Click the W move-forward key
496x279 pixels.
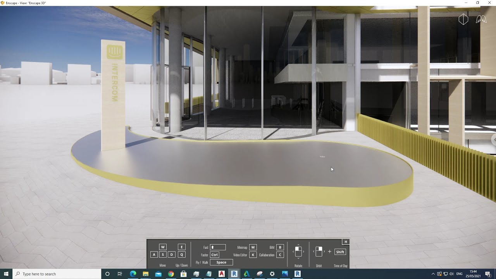coord(163,247)
